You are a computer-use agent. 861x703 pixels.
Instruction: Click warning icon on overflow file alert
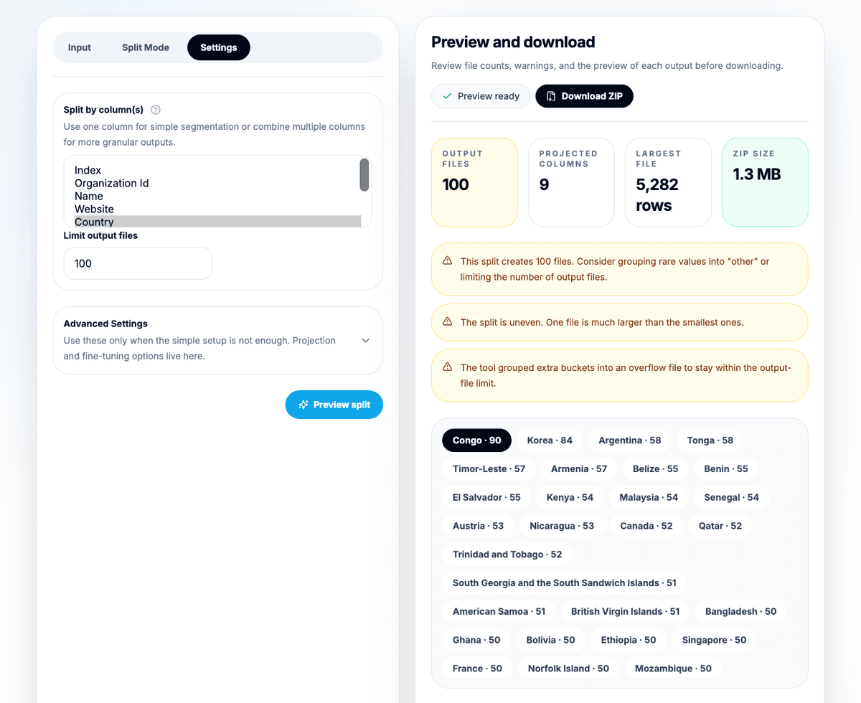click(x=447, y=367)
